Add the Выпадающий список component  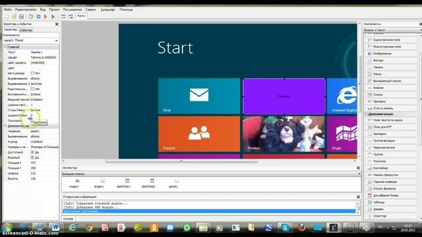click(391, 81)
